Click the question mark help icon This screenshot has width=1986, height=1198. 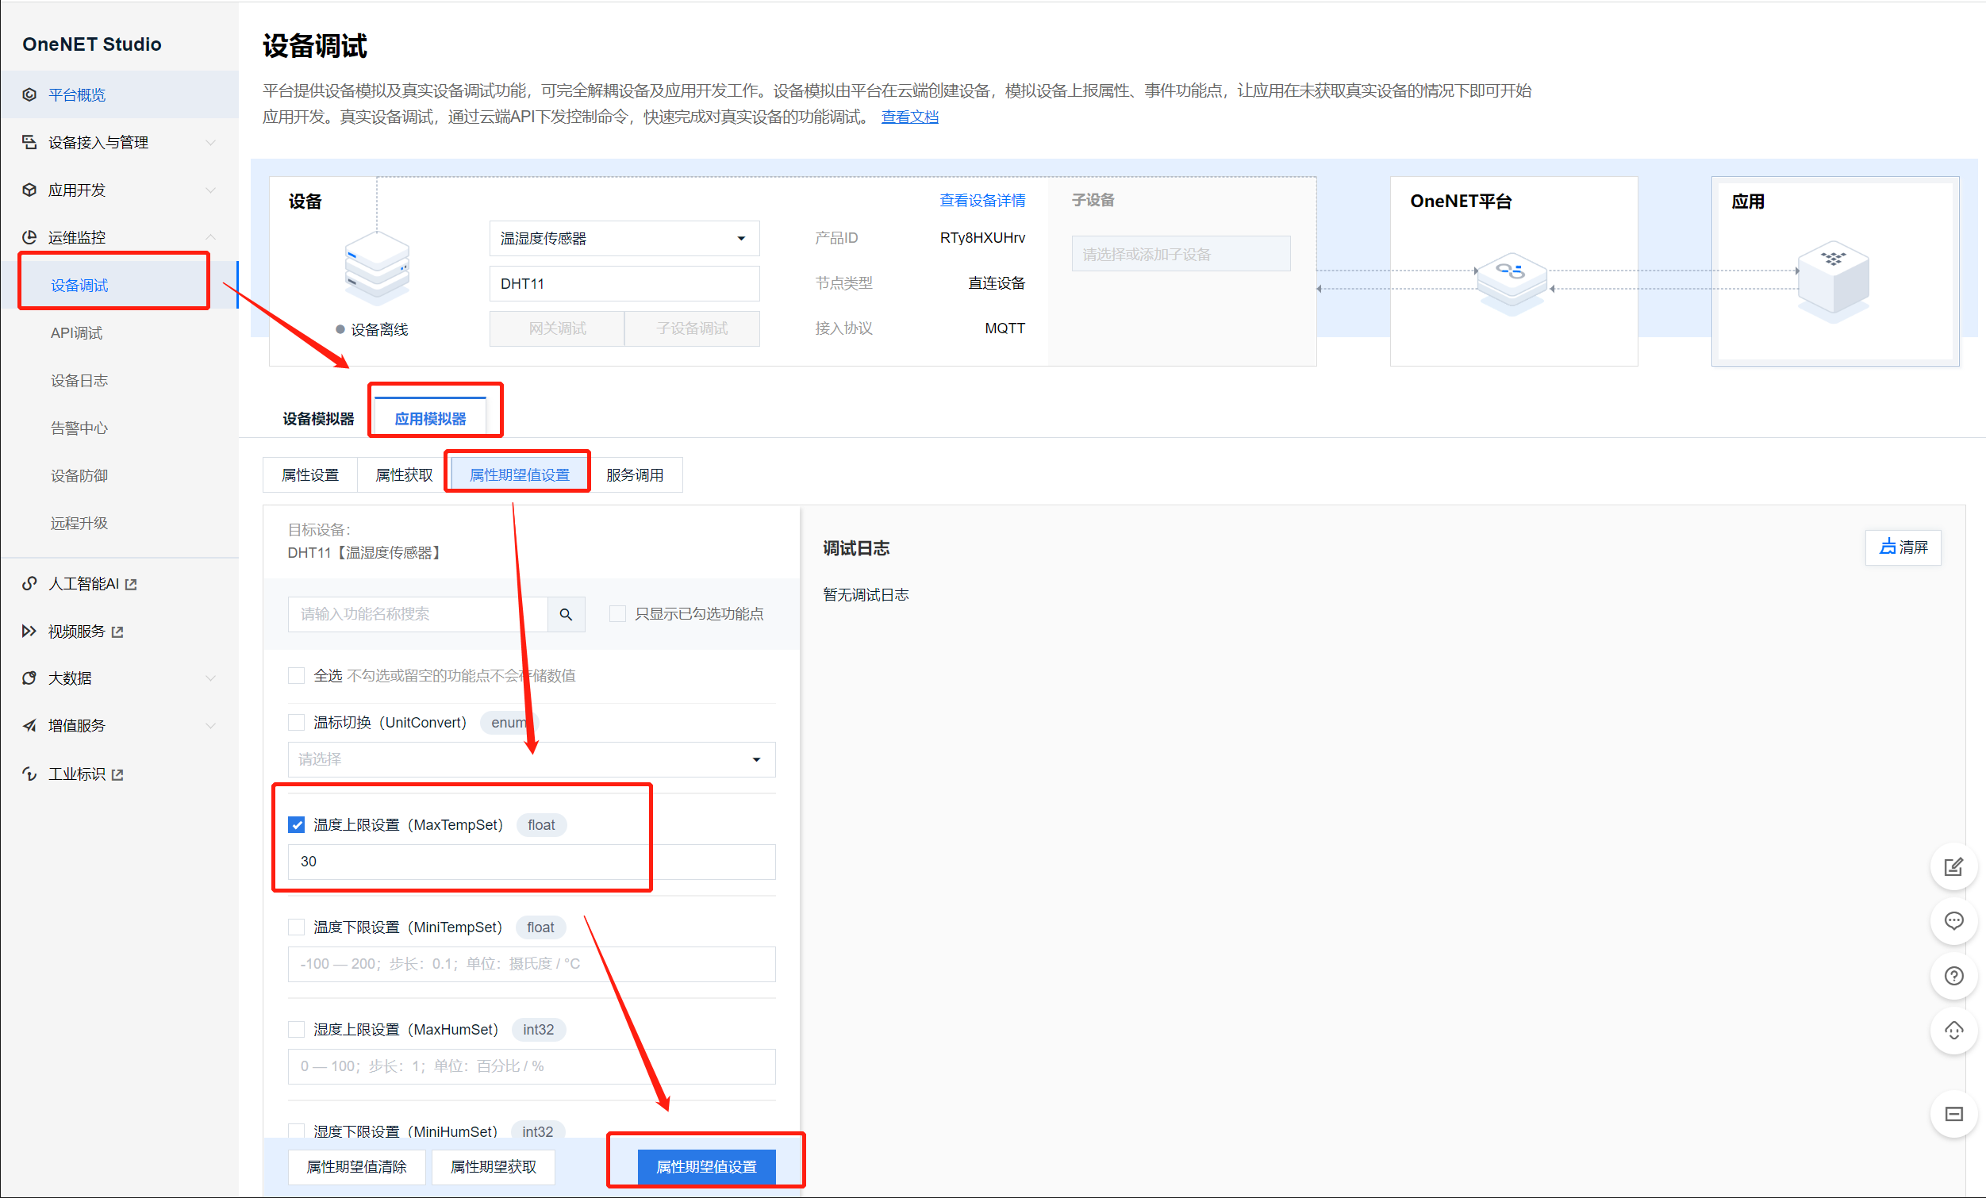(1953, 976)
